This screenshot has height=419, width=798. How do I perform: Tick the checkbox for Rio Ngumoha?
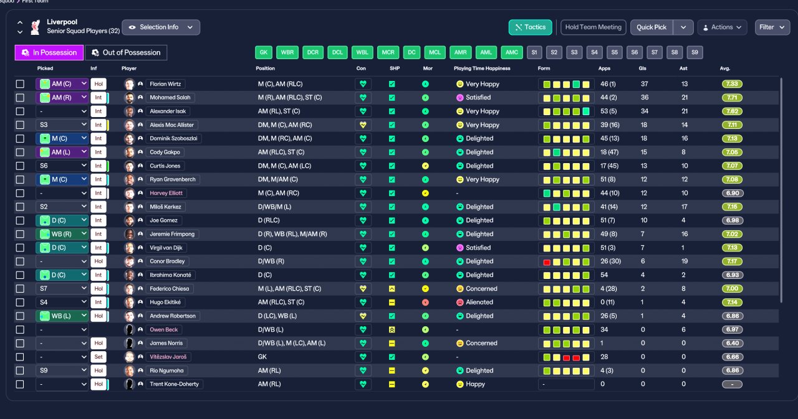tap(20, 370)
